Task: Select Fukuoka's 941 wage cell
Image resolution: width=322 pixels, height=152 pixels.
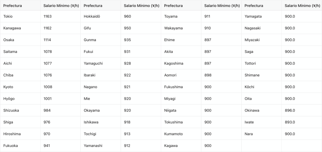Action: coord(47,146)
